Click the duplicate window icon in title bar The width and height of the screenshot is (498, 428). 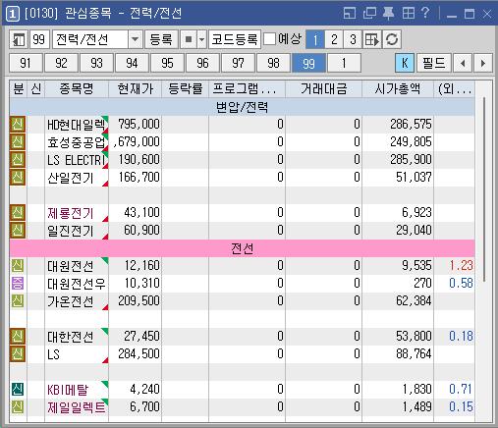click(x=369, y=14)
